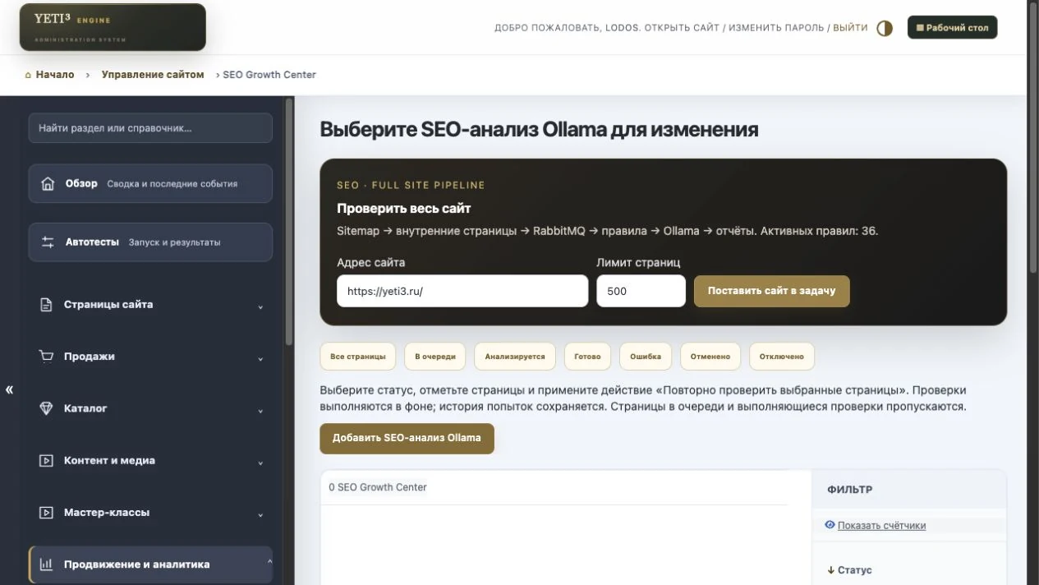Select the Все страницы status filter

point(358,357)
